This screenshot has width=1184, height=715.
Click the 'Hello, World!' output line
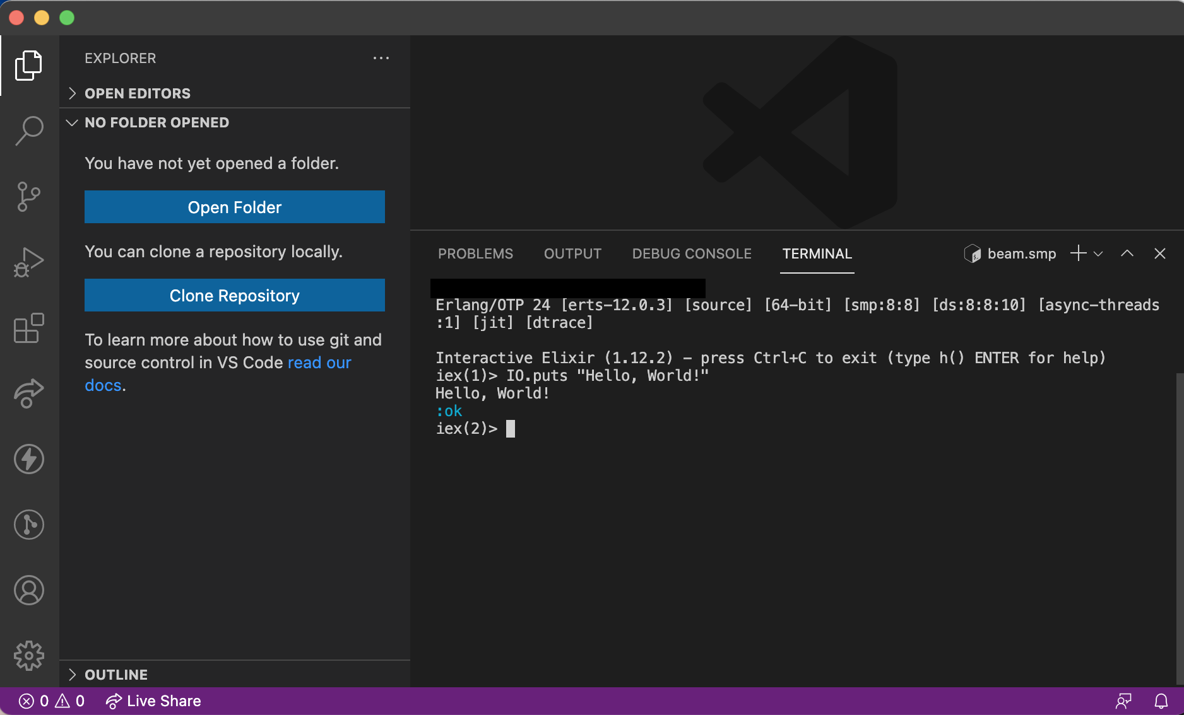492,393
